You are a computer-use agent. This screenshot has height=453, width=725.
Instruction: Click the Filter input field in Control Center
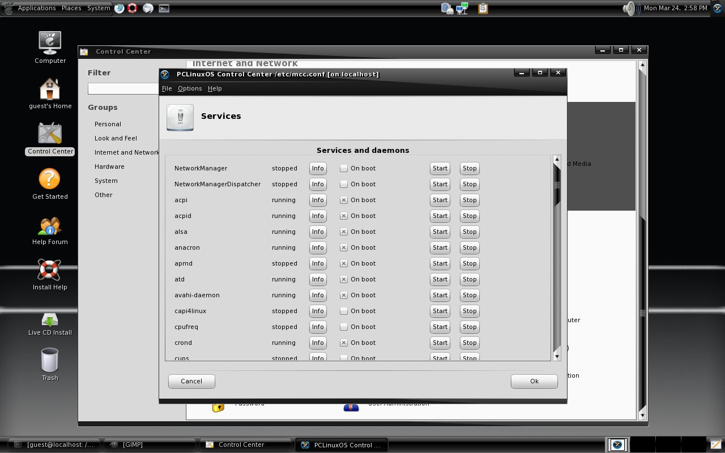click(123, 89)
